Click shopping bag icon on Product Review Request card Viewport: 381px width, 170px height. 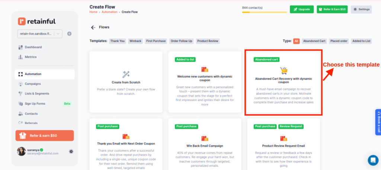(x=284, y=138)
